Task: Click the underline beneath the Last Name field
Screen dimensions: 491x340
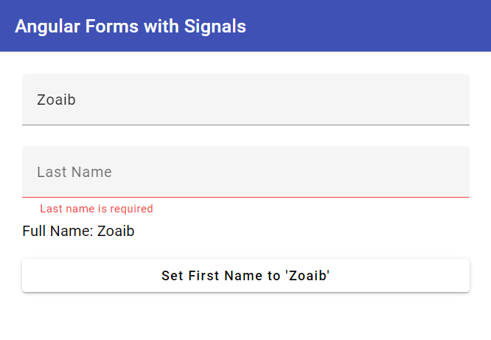Action: click(x=245, y=197)
